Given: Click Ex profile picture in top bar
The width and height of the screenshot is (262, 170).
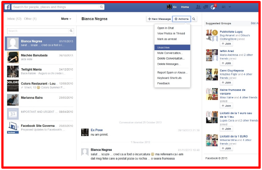Looking at the screenshot, I should coord(169,7).
